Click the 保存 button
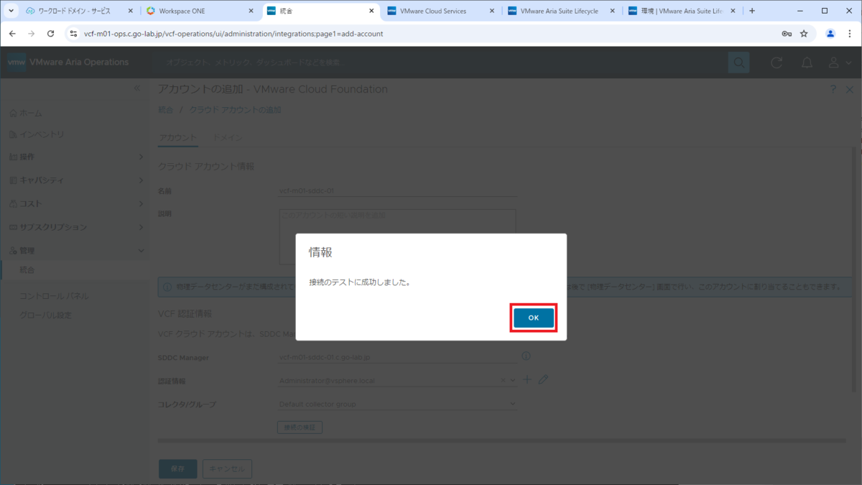The width and height of the screenshot is (862, 485). click(x=177, y=469)
